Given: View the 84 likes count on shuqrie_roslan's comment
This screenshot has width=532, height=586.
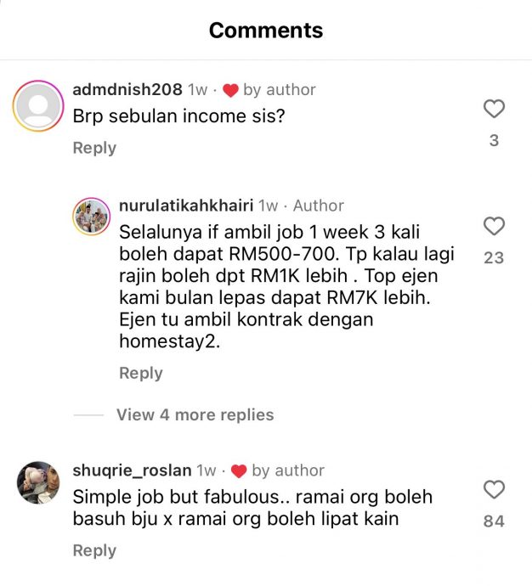Looking at the screenshot, I should click(494, 521).
